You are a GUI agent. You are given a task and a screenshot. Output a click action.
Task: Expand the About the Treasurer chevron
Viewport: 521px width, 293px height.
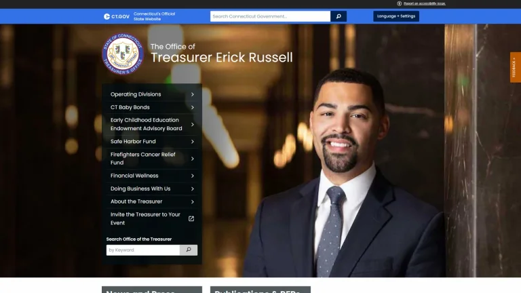193,201
